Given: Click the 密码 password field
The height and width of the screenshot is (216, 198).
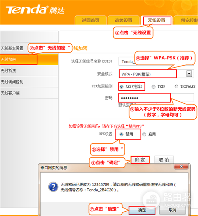Looking at the screenshot, I should (156, 98).
